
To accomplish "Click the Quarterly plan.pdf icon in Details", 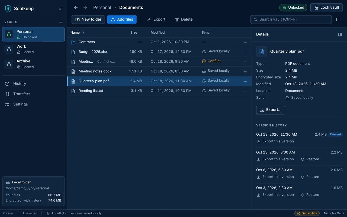I will pos(262,52).
